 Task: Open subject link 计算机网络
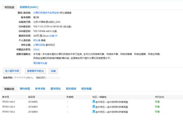(x=39, y=45)
